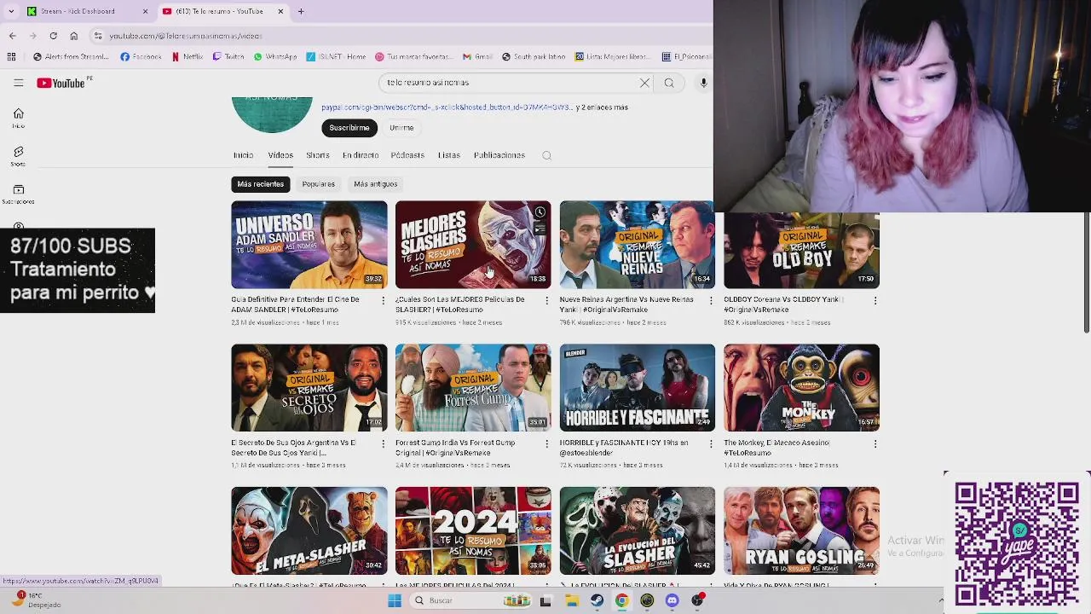Open the South park latino bookmark
1091x614 pixels.
(x=534, y=57)
